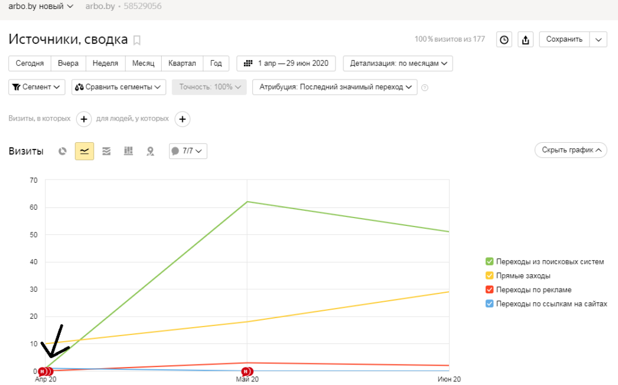Open Детализация: по месяцам dropdown
618x385 pixels.
398,63
